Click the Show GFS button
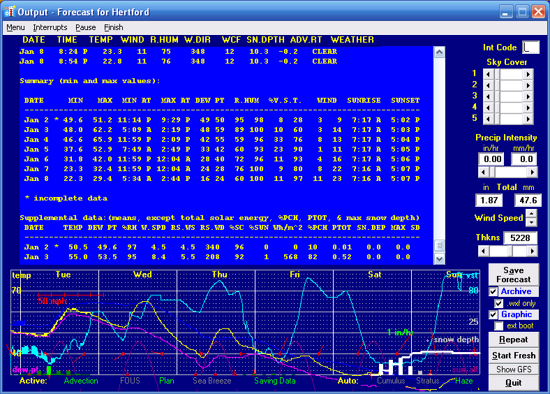 514,369
